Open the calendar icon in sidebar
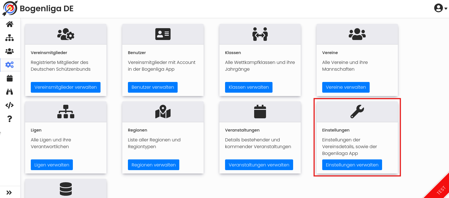The width and height of the screenshot is (449, 198). coord(10,78)
